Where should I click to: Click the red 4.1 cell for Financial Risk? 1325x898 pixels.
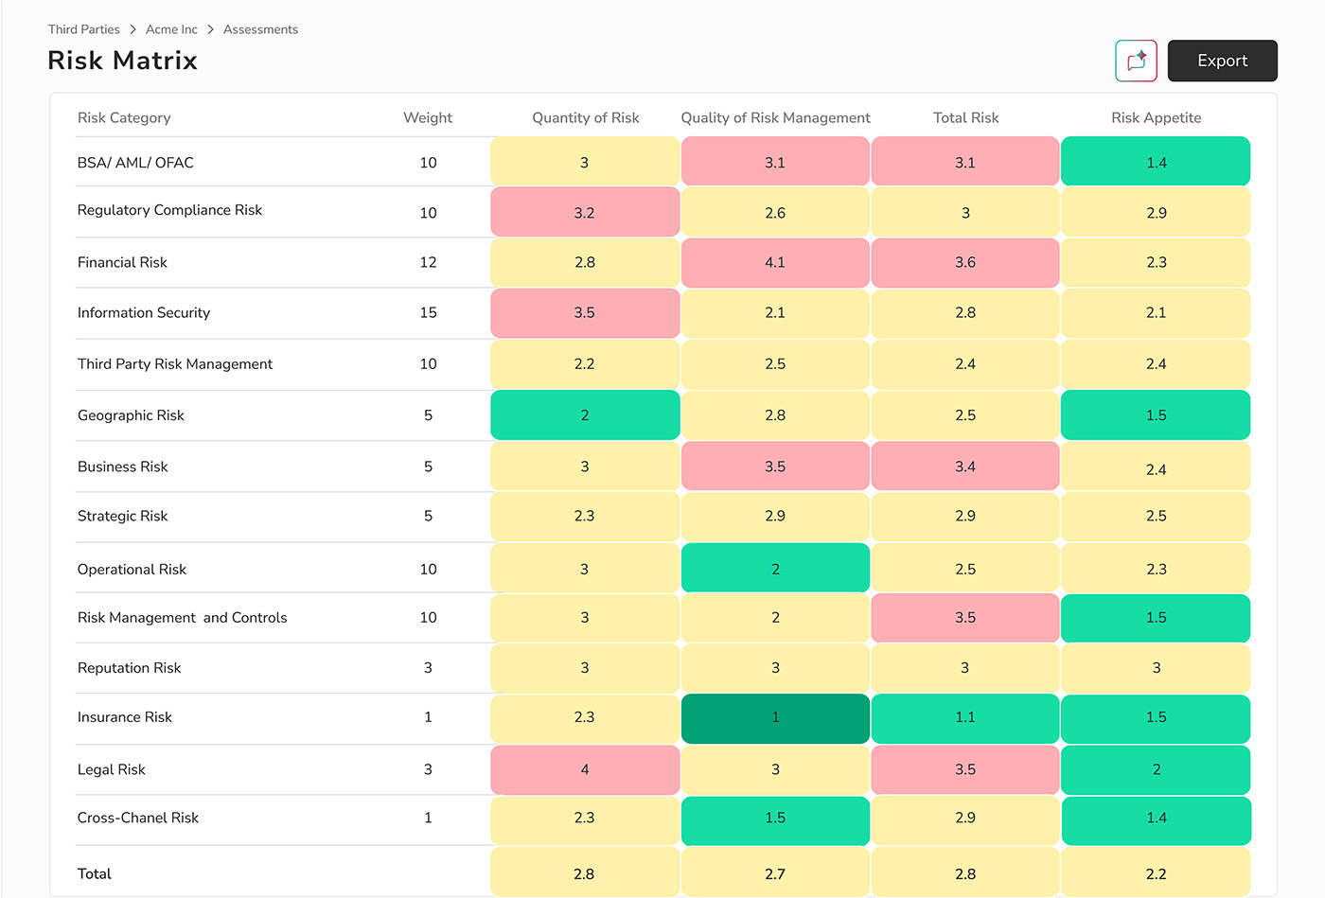pyautogui.click(x=775, y=262)
